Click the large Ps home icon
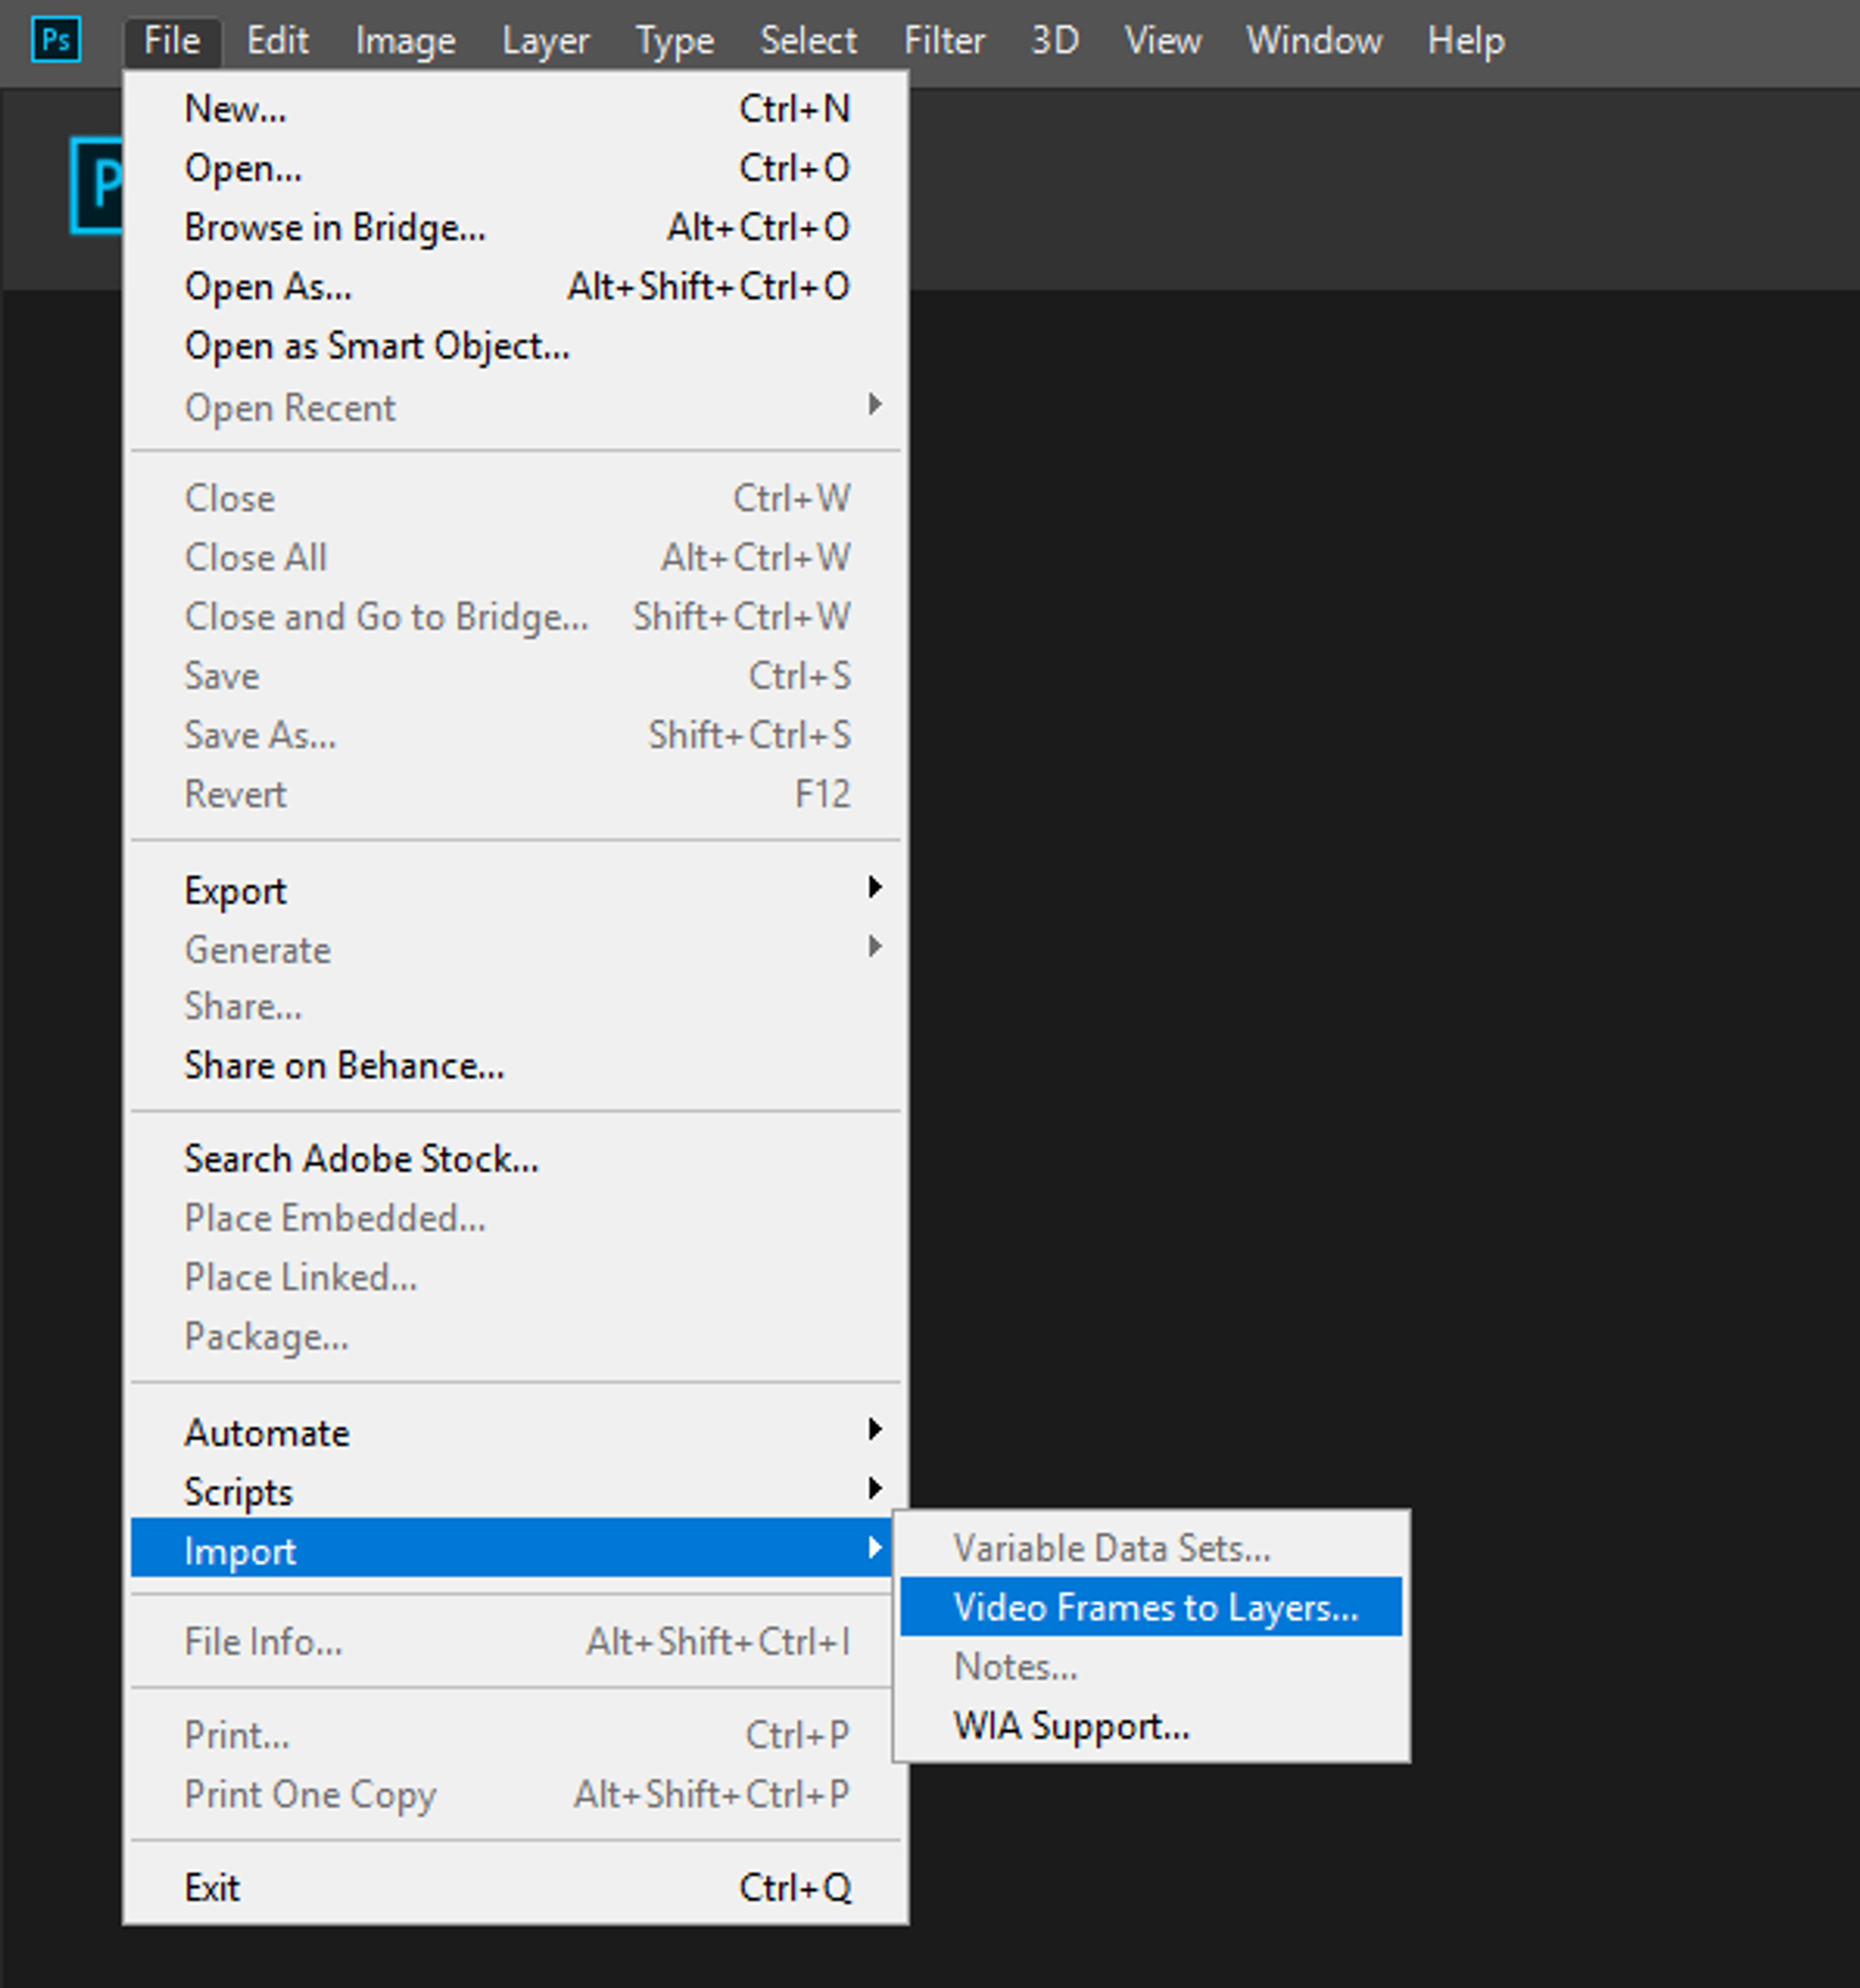1860x1988 pixels. click(x=97, y=185)
